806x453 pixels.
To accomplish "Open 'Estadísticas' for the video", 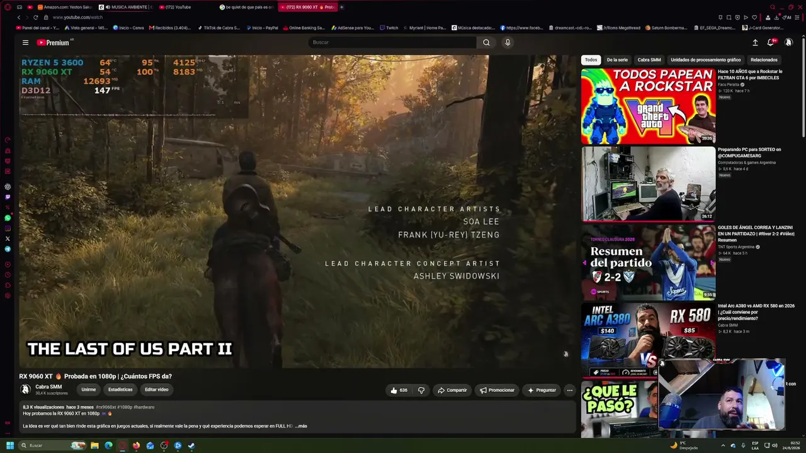I will coord(120,389).
